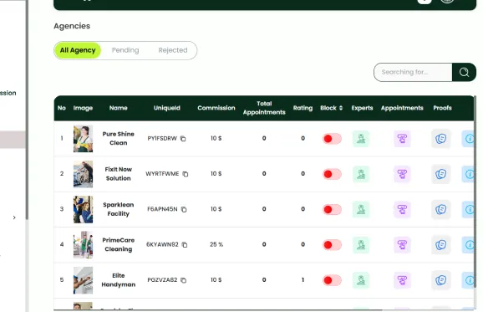The height and width of the screenshot is (312, 483).
Task: Switch to the Pending tab
Action: click(125, 50)
